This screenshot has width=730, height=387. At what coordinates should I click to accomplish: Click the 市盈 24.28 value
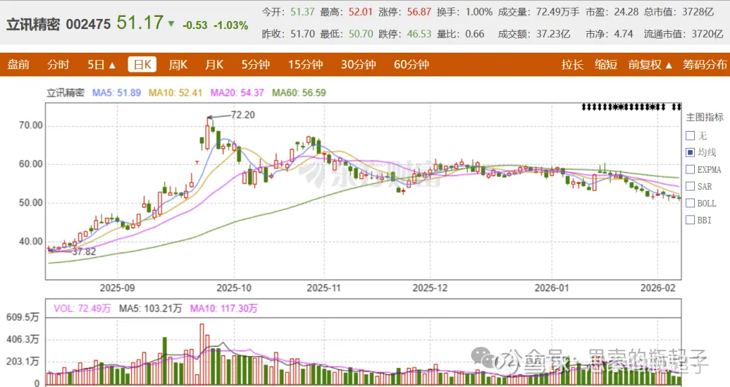coord(626,11)
